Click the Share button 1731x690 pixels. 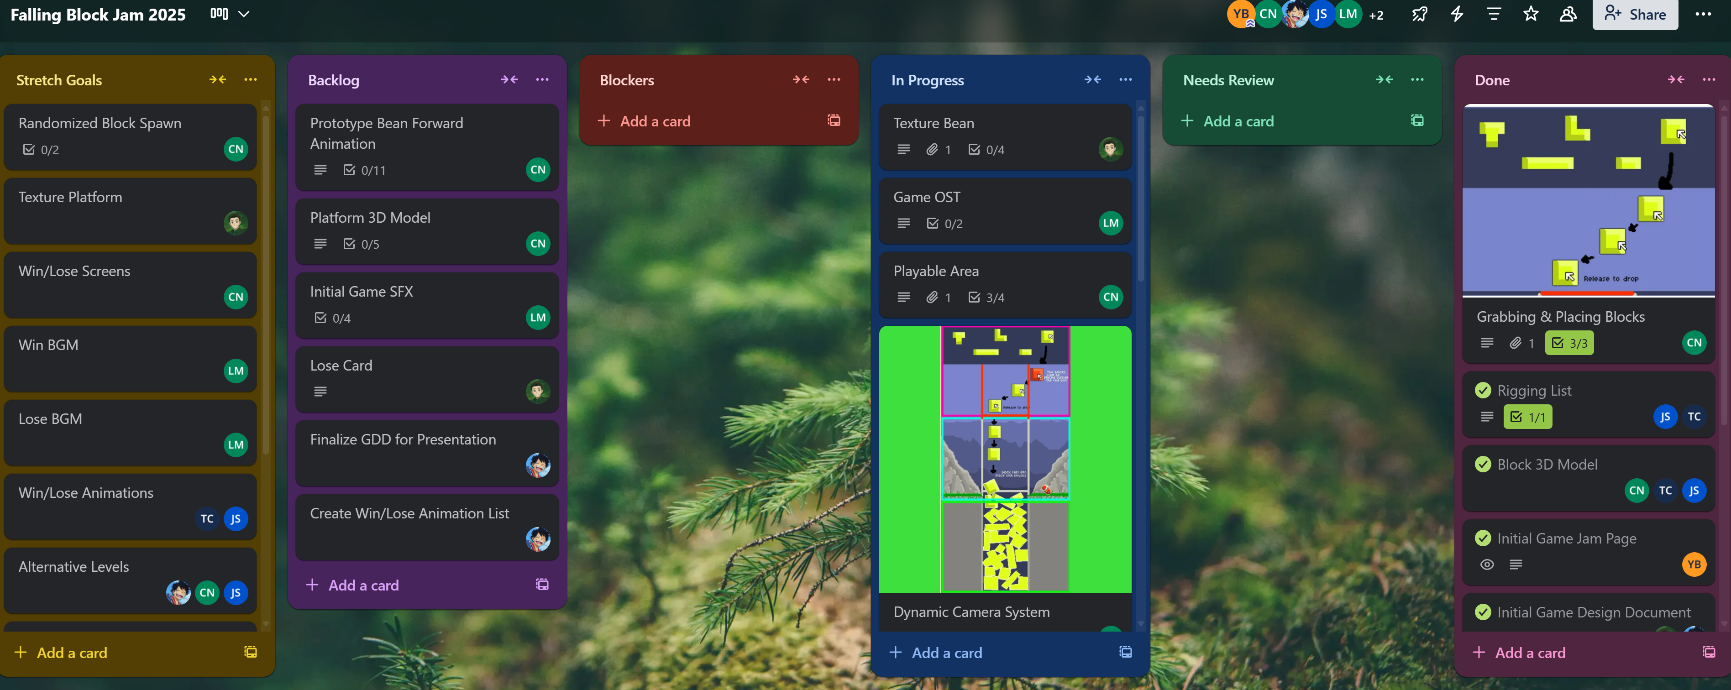click(x=1634, y=14)
